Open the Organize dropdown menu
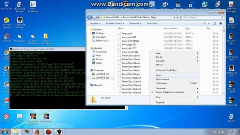240x135 pixels. coord(95,23)
